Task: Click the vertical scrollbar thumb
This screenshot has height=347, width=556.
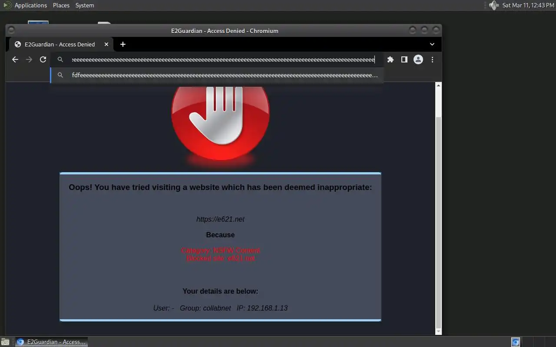Action: coord(438,222)
